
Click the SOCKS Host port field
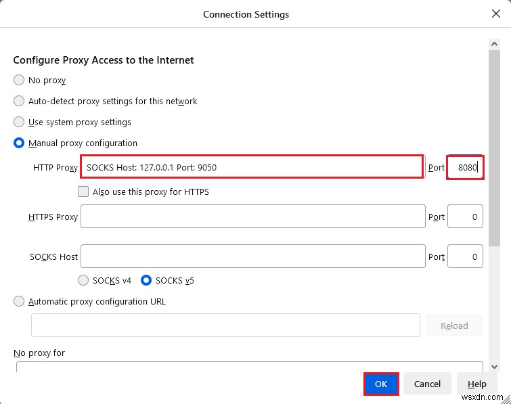465,256
